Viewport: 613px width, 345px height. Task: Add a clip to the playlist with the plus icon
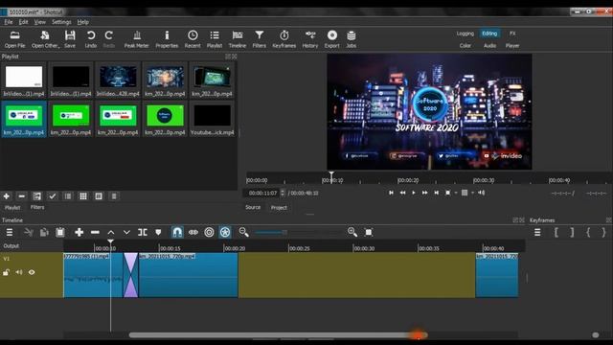click(7, 195)
